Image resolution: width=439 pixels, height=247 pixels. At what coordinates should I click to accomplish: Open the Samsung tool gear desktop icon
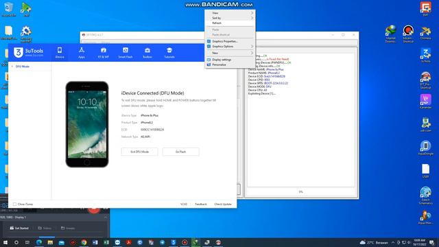(x=26, y=34)
